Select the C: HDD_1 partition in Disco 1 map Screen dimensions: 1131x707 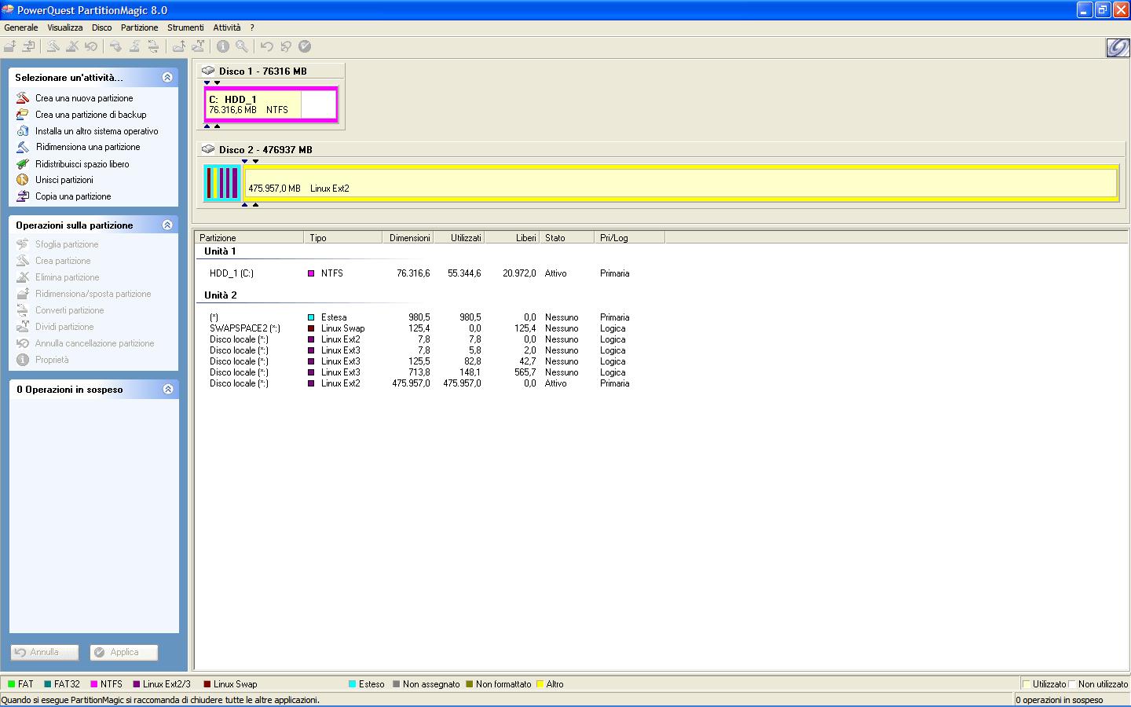click(x=271, y=104)
